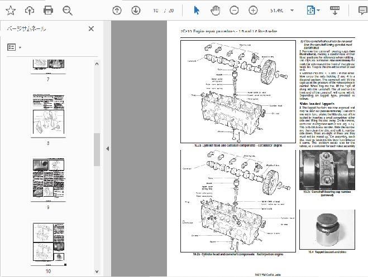The width and height of the screenshot is (368, 277).
Task: Select the arrow selection tool
Action: (197, 11)
